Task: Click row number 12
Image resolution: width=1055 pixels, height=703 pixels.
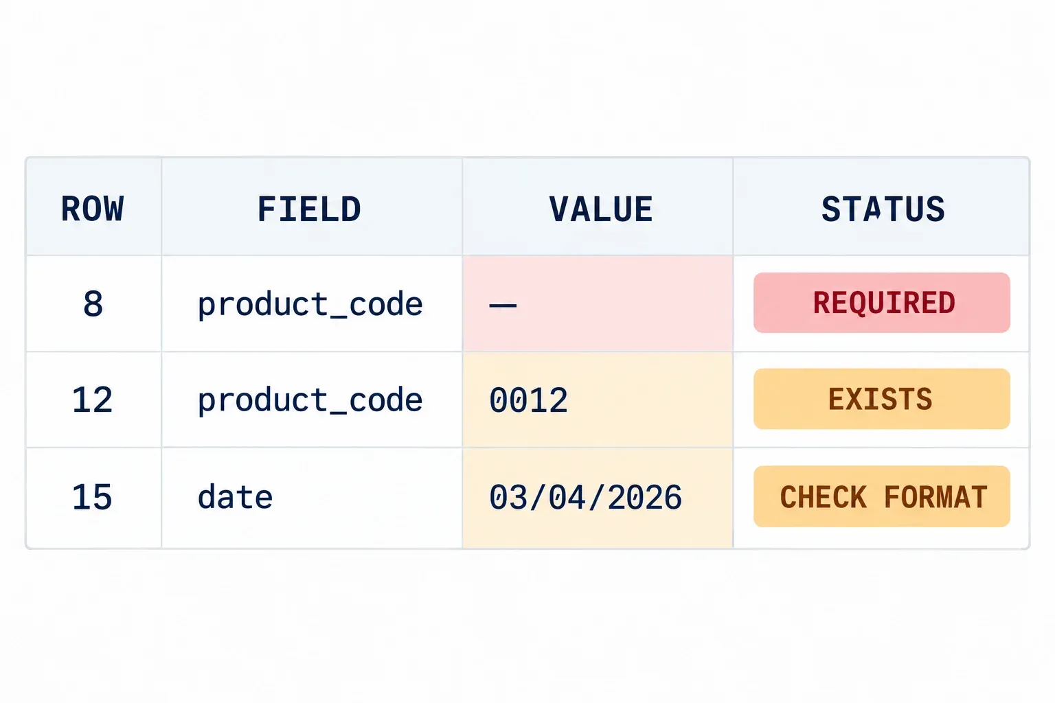Action: pyautogui.click(x=93, y=400)
